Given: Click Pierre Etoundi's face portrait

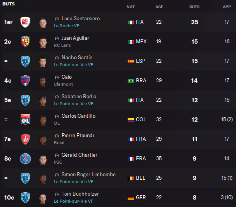Looking at the screenshot, I should tap(42, 139).
